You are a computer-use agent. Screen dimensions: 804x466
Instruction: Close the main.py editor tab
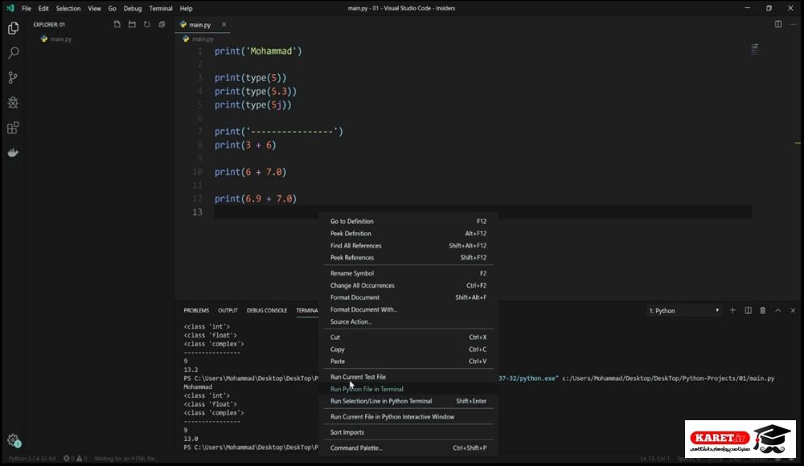[224, 24]
